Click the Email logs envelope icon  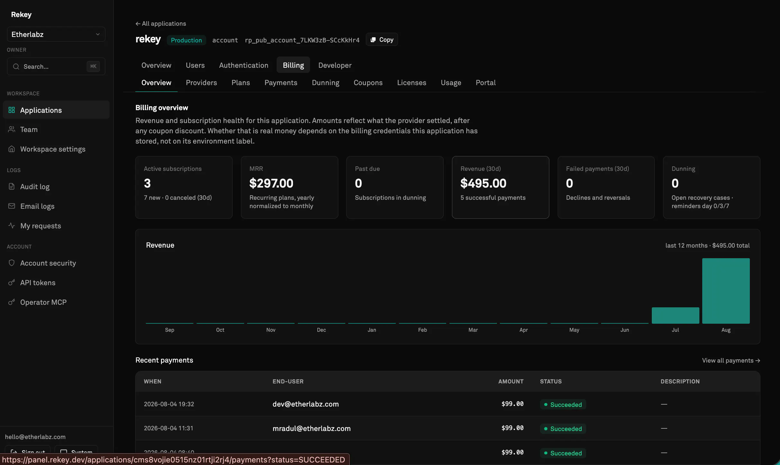point(12,206)
